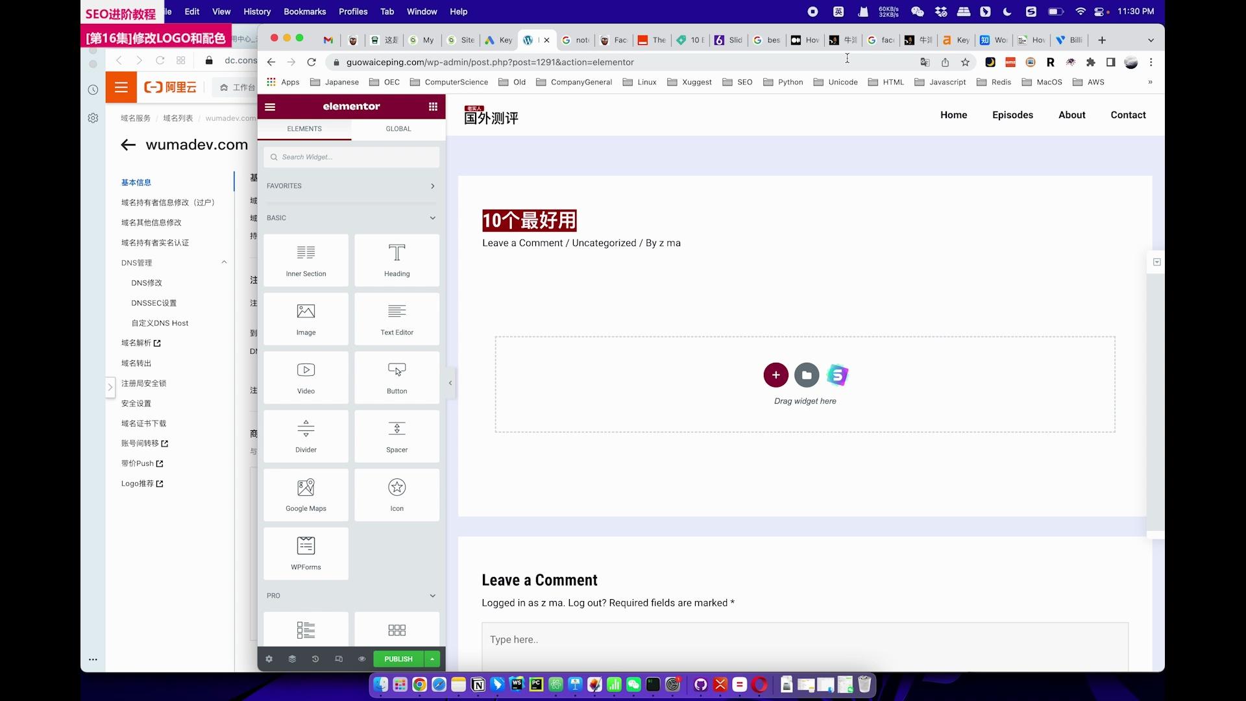Collapse DNS管理 menu in Aliyun window
Screen dimensions: 1246x701
[x=225, y=262]
